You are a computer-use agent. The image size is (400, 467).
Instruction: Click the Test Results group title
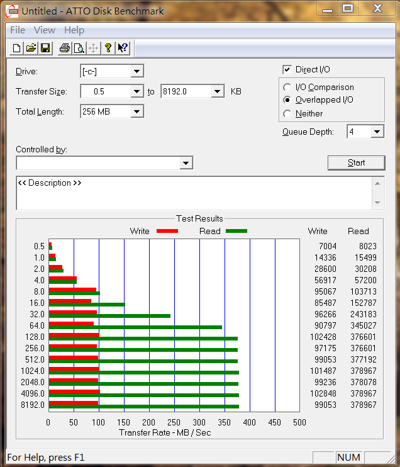199,218
